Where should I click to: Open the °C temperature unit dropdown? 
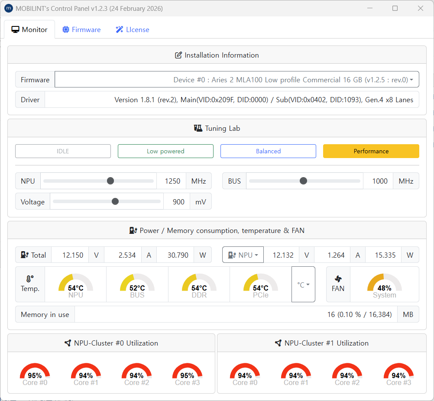click(303, 285)
